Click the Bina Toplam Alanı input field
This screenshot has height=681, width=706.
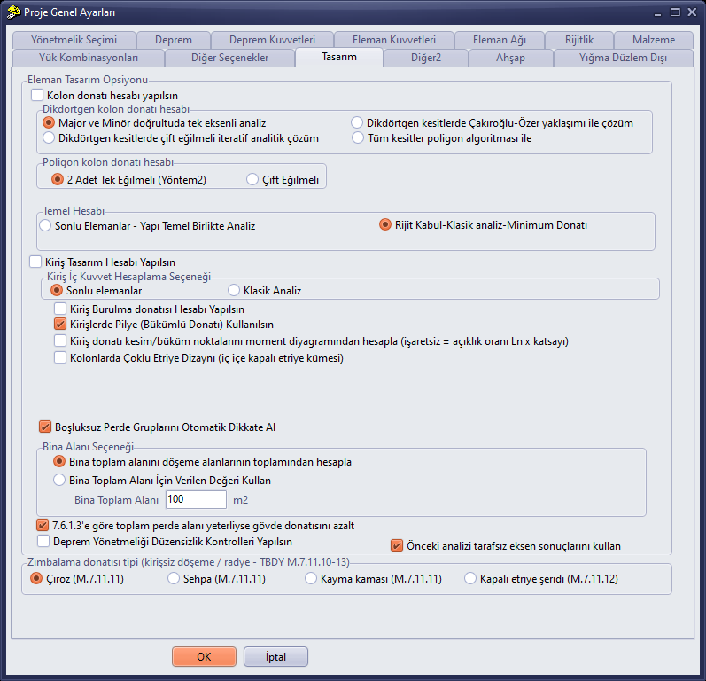click(x=196, y=499)
